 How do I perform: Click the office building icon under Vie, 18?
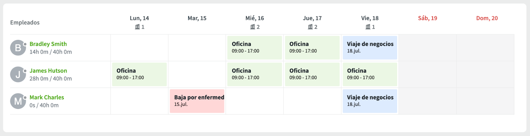click(x=368, y=27)
